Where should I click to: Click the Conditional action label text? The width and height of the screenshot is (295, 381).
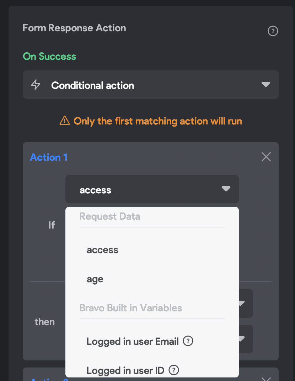tap(92, 85)
